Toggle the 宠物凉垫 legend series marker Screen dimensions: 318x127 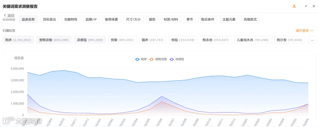pyautogui.click(x=152, y=59)
